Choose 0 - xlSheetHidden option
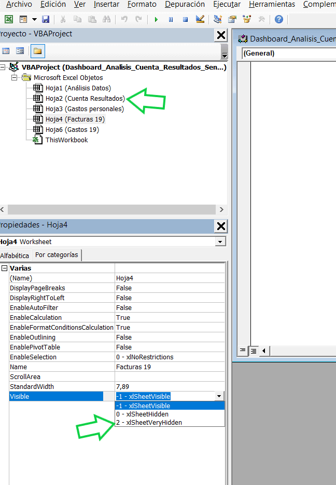336x485 pixels. tap(170, 414)
